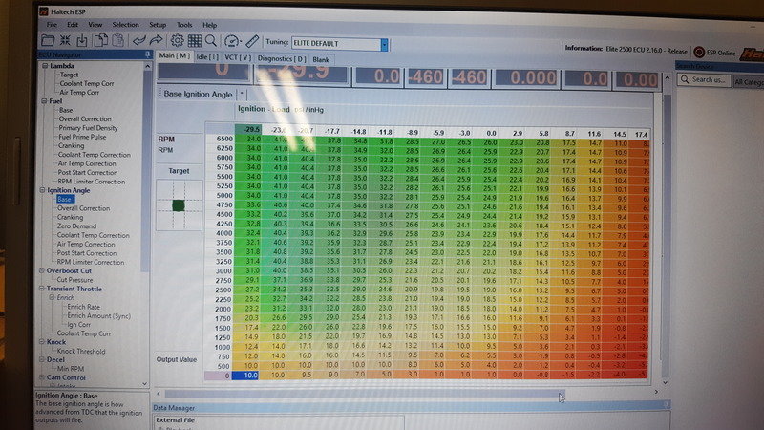Switch to the VCT [ V ] tab
This screenshot has width=764, height=430.
pos(238,57)
